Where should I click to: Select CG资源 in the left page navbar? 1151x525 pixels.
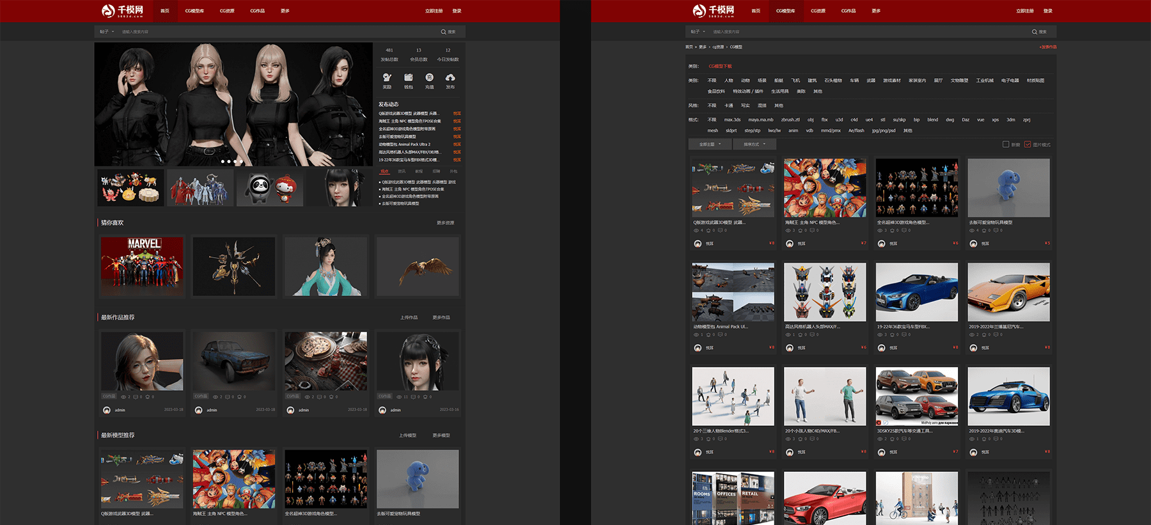227,11
